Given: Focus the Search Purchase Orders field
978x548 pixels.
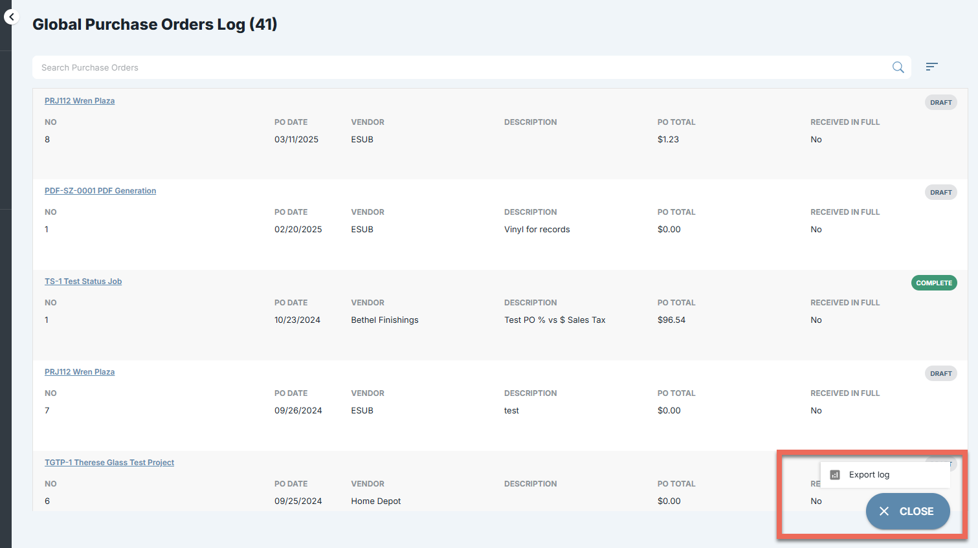Looking at the screenshot, I should pos(472,67).
